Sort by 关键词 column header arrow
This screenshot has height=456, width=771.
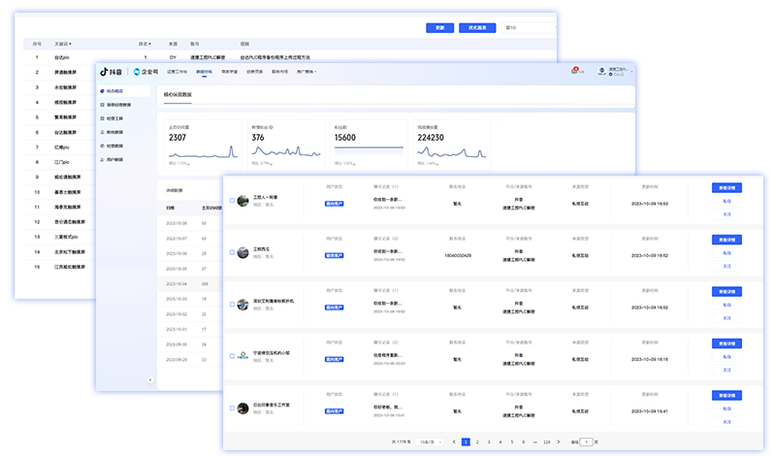pos(71,44)
